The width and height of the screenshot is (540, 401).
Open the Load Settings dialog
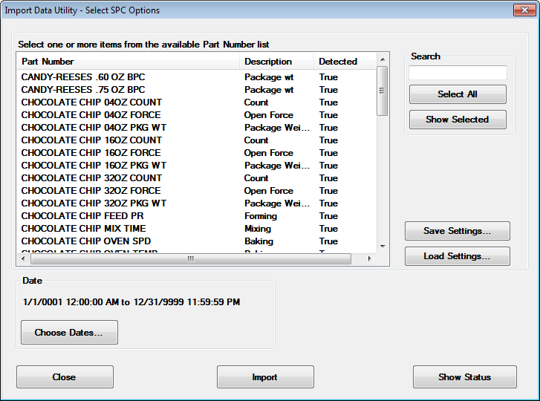click(457, 256)
